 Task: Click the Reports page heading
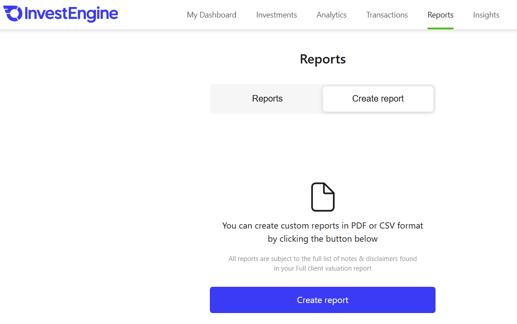pos(322,59)
